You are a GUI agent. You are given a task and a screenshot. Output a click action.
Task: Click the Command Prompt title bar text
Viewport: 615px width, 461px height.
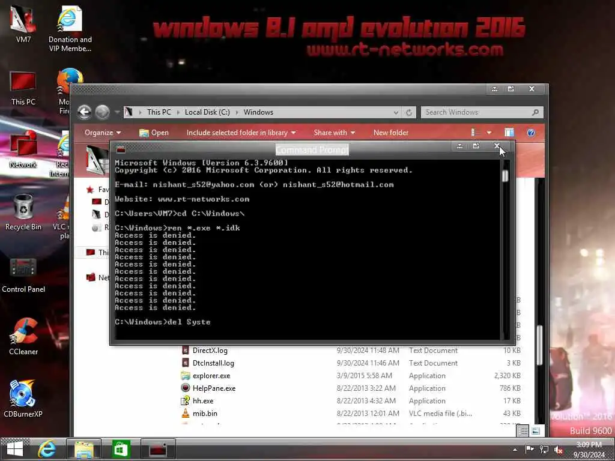click(312, 149)
